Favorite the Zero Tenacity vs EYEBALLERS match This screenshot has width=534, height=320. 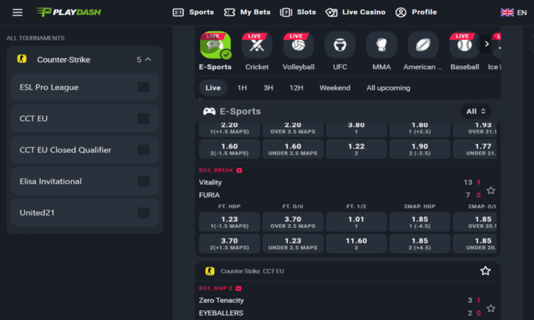[491, 309]
